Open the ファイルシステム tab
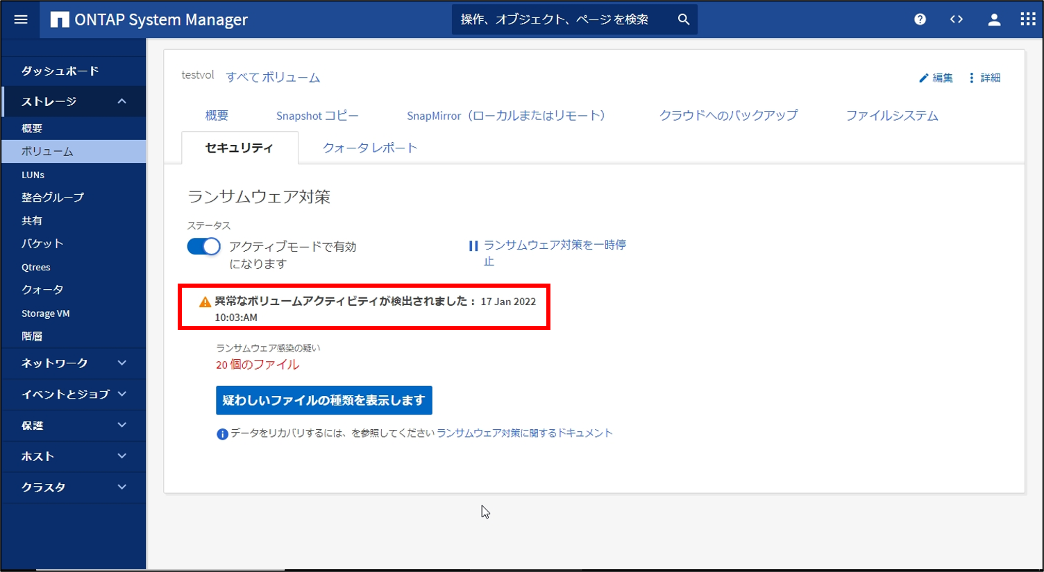 coord(892,116)
